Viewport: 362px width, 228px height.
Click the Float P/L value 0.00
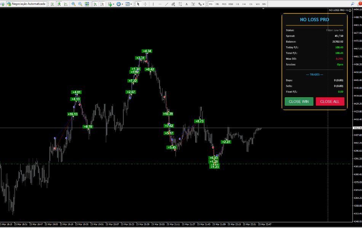coord(341,92)
